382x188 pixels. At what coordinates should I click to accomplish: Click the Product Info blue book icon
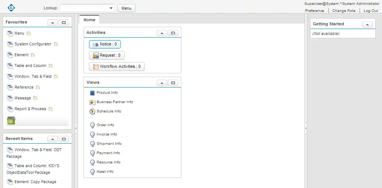click(x=92, y=93)
